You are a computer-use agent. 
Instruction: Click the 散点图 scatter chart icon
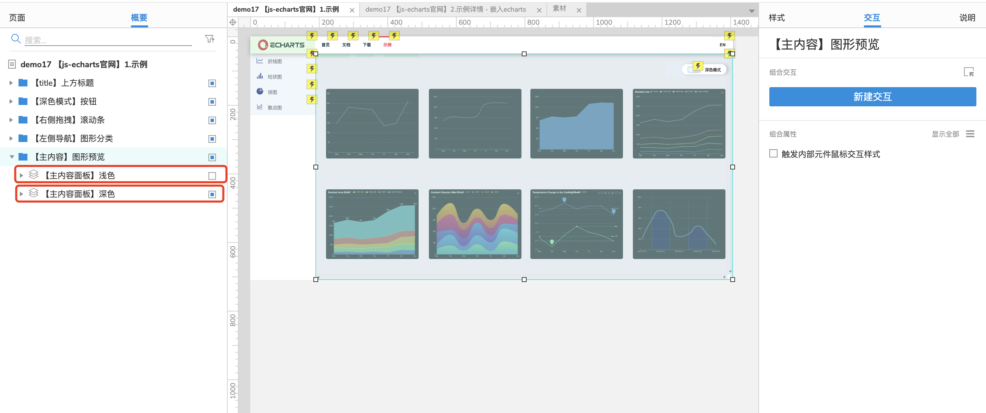260,107
